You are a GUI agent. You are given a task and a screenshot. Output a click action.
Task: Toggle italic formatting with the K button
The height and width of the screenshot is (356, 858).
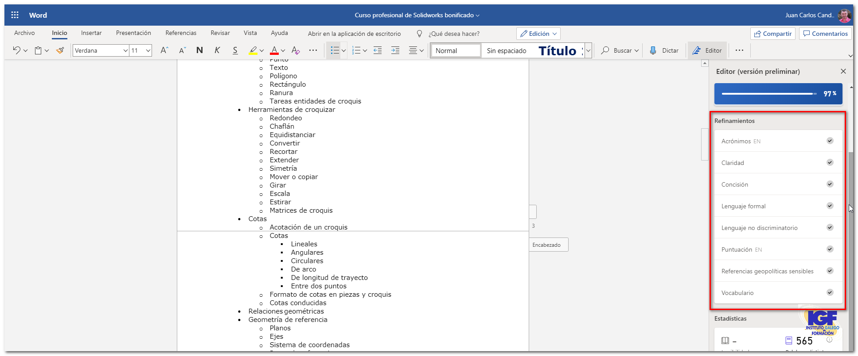point(217,50)
